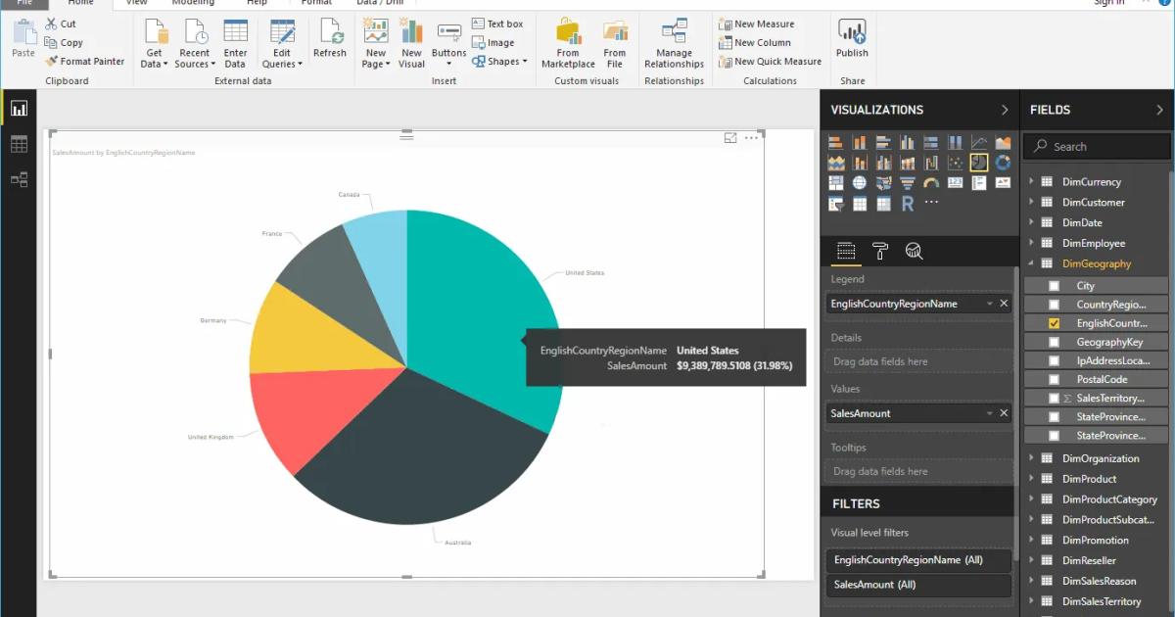Switch to the Modeling ribbon tab
This screenshot has width=1175, height=617.
(193, 3)
